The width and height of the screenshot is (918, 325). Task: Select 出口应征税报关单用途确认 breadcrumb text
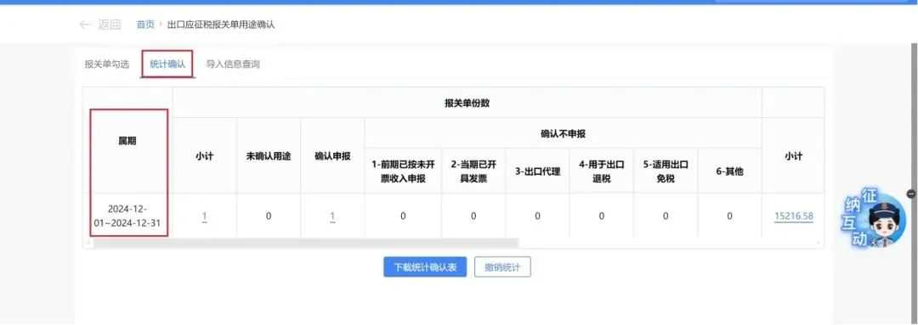(221, 25)
